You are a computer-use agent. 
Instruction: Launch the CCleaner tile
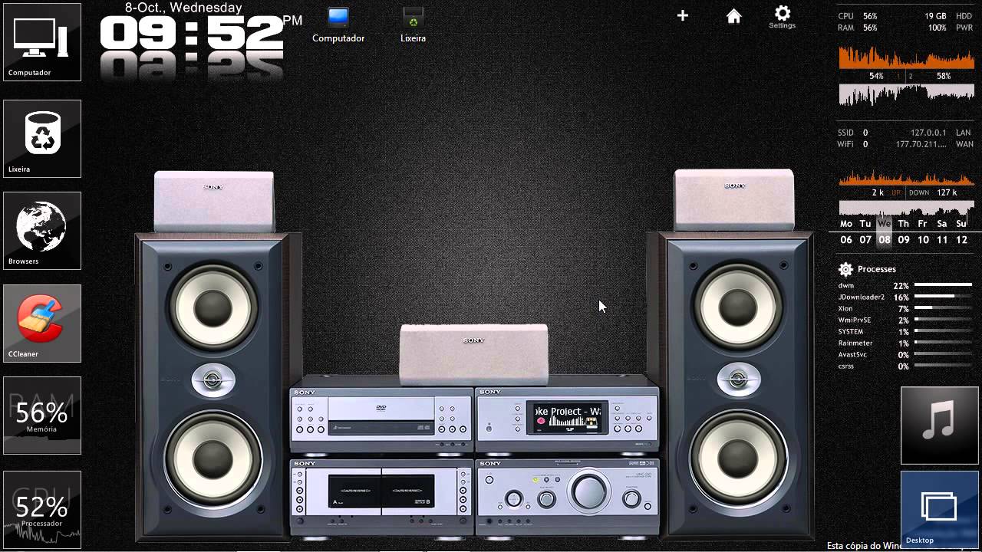[42, 324]
